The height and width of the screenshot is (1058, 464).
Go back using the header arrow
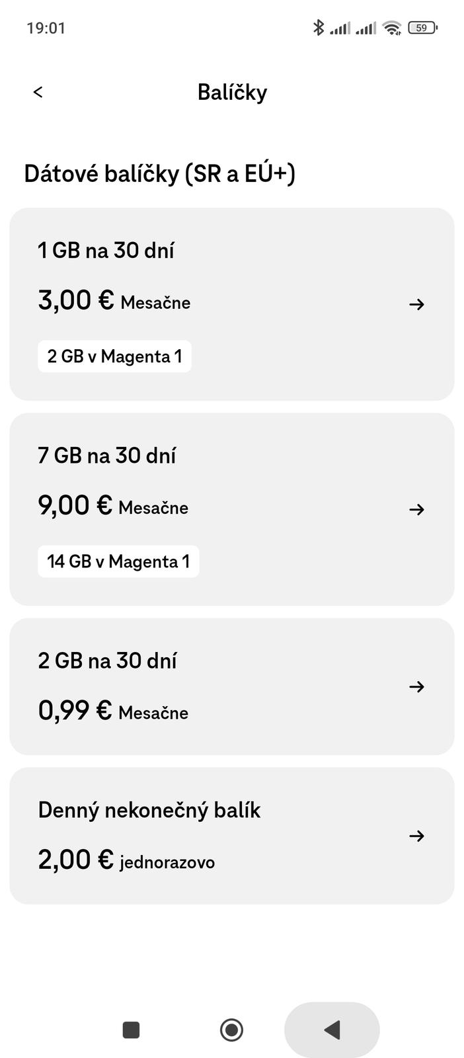click(38, 93)
